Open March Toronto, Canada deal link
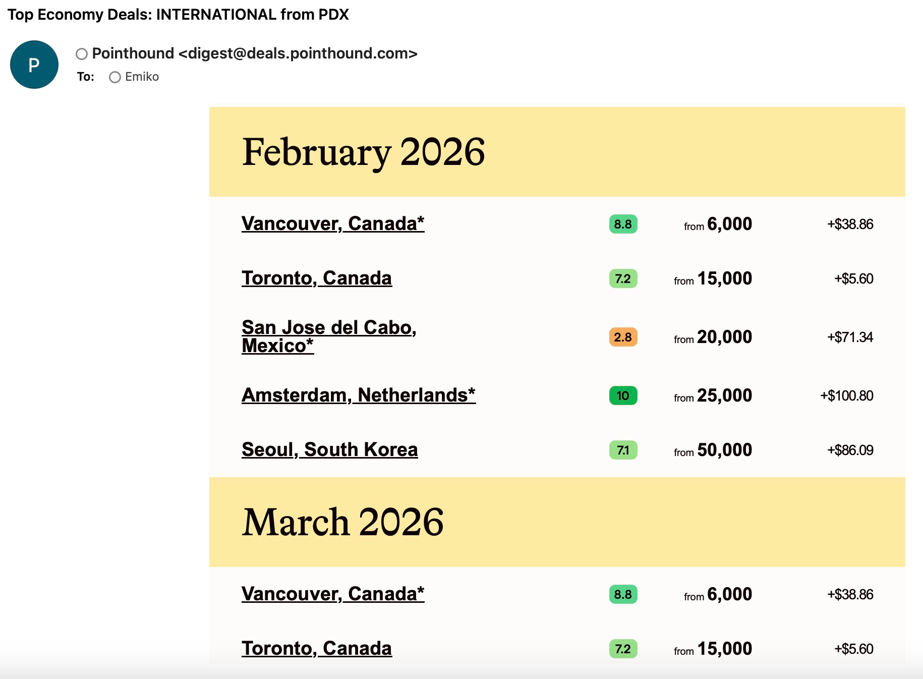The height and width of the screenshot is (679, 923). coord(317,648)
